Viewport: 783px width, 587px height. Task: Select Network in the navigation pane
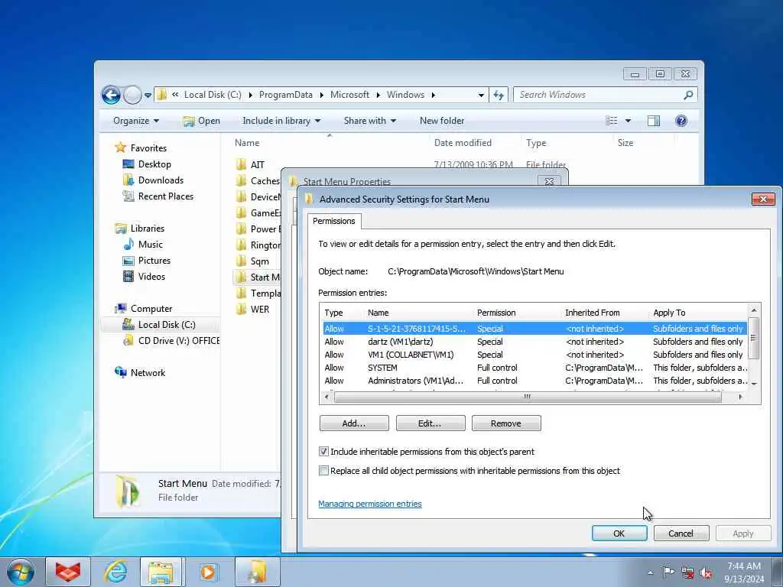[x=148, y=372]
